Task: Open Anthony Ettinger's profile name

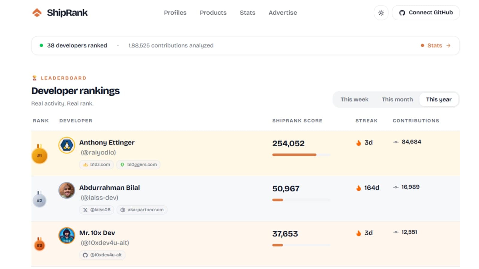Action: point(107,142)
